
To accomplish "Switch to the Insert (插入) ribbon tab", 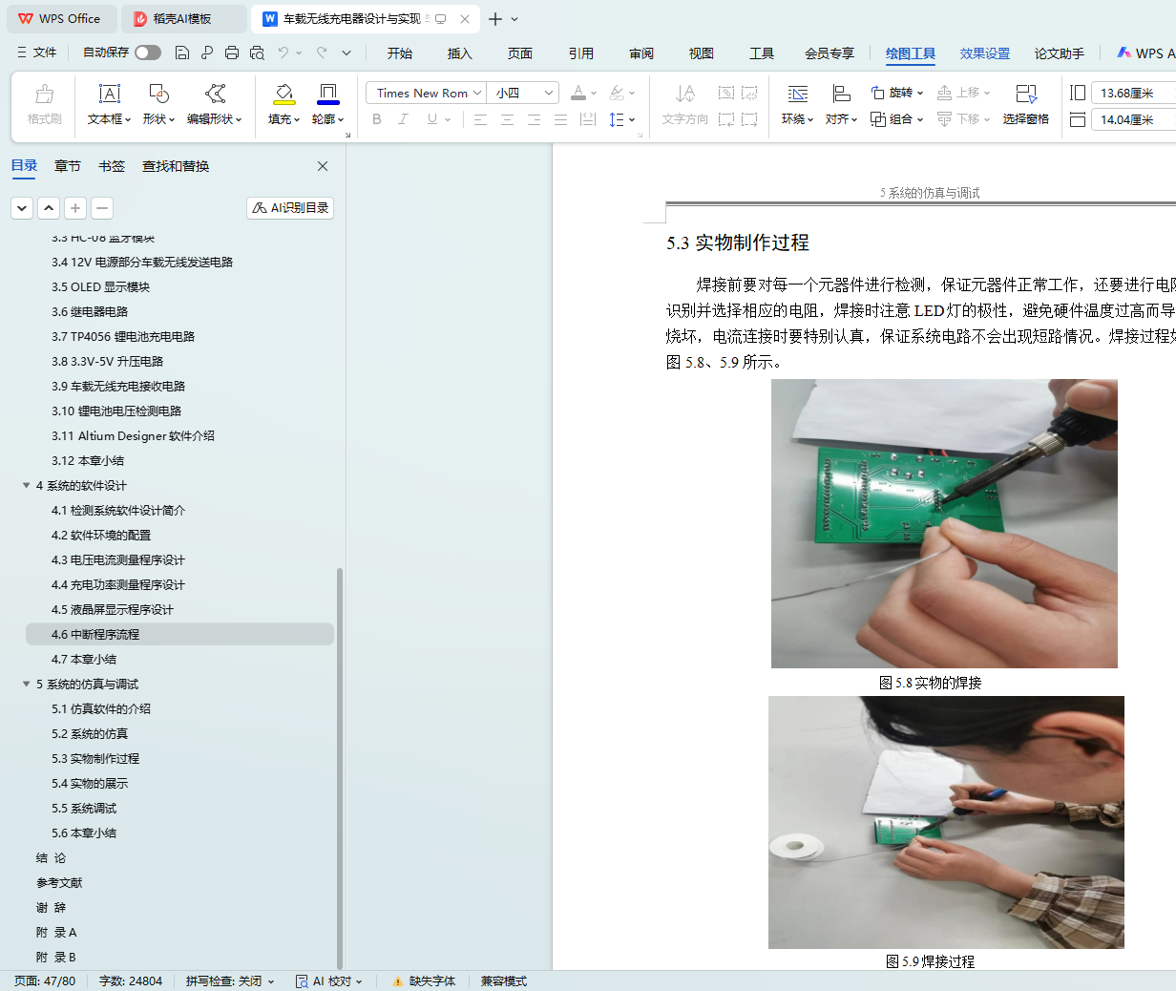I will pos(459,53).
